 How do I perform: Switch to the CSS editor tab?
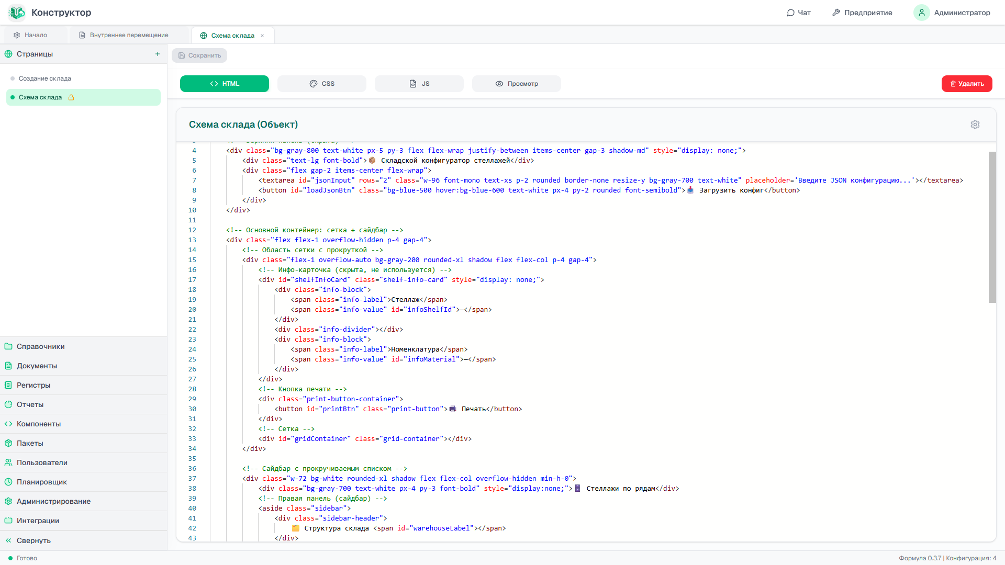(322, 84)
